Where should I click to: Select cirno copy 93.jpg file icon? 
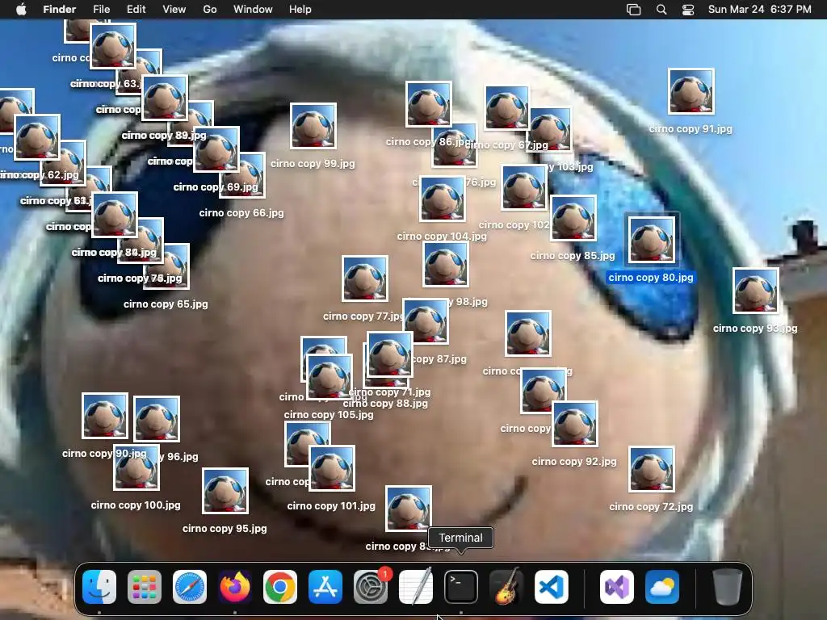click(755, 291)
